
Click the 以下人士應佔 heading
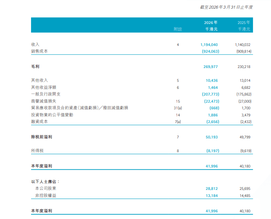46,182
